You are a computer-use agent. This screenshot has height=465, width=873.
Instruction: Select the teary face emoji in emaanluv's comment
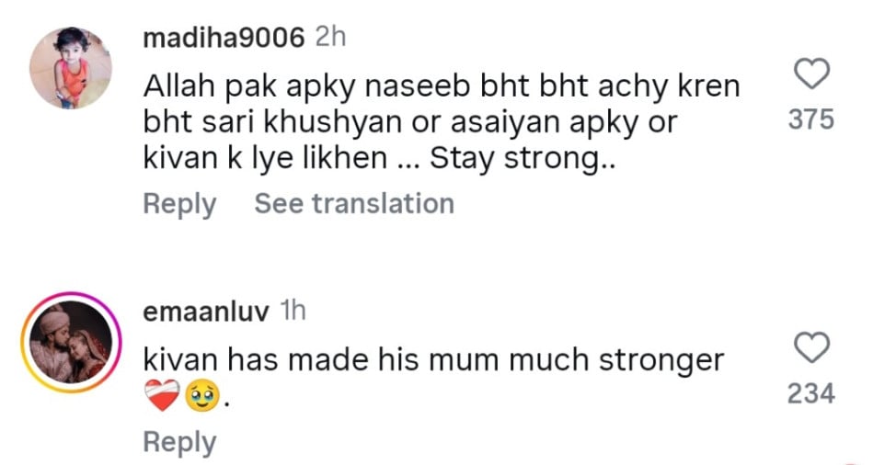click(x=201, y=398)
